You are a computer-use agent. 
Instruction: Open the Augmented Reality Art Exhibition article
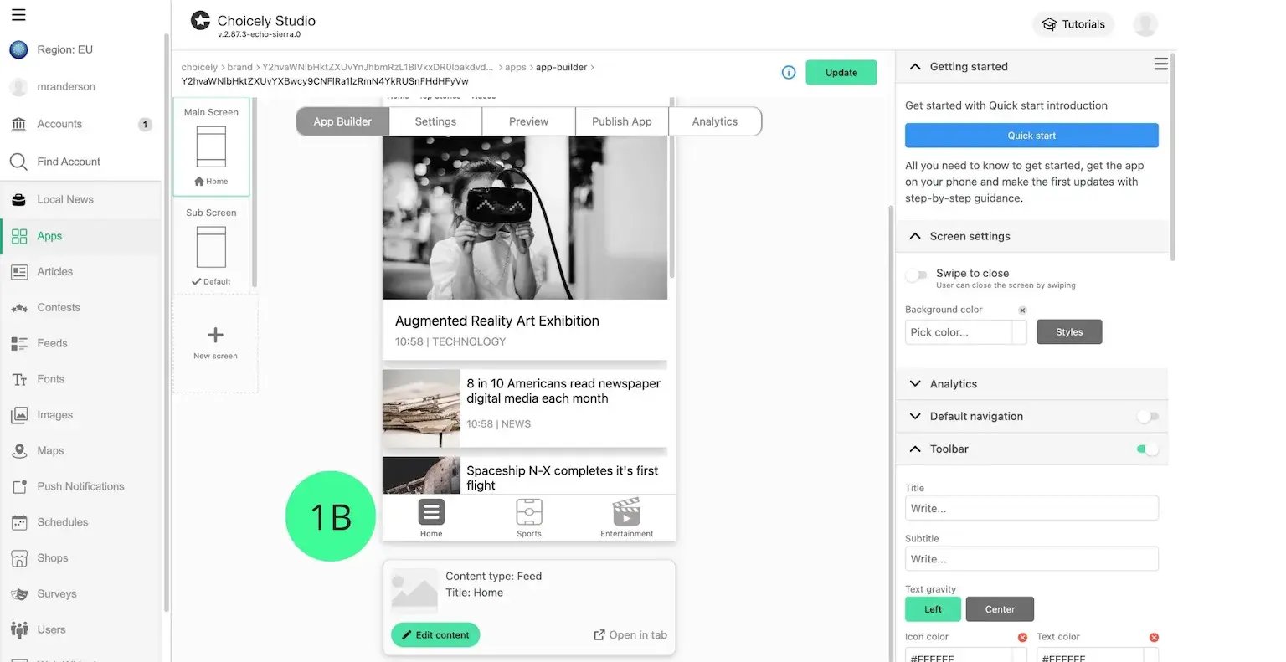(x=525, y=248)
